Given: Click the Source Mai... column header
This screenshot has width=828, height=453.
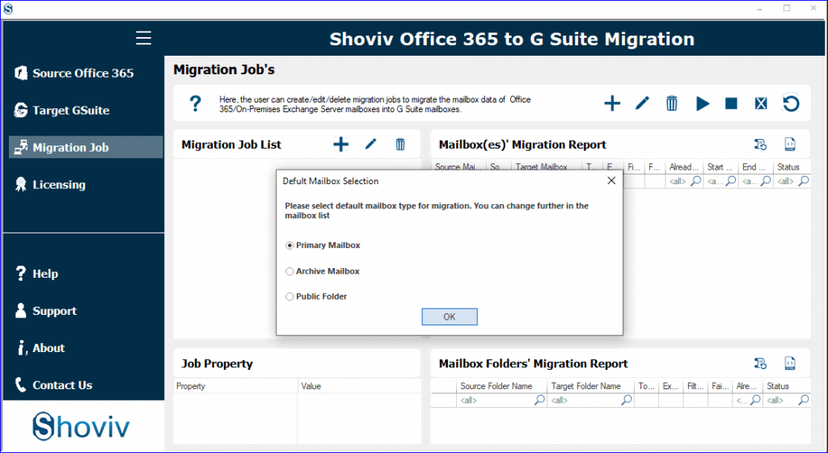Looking at the screenshot, I should coord(458,166).
